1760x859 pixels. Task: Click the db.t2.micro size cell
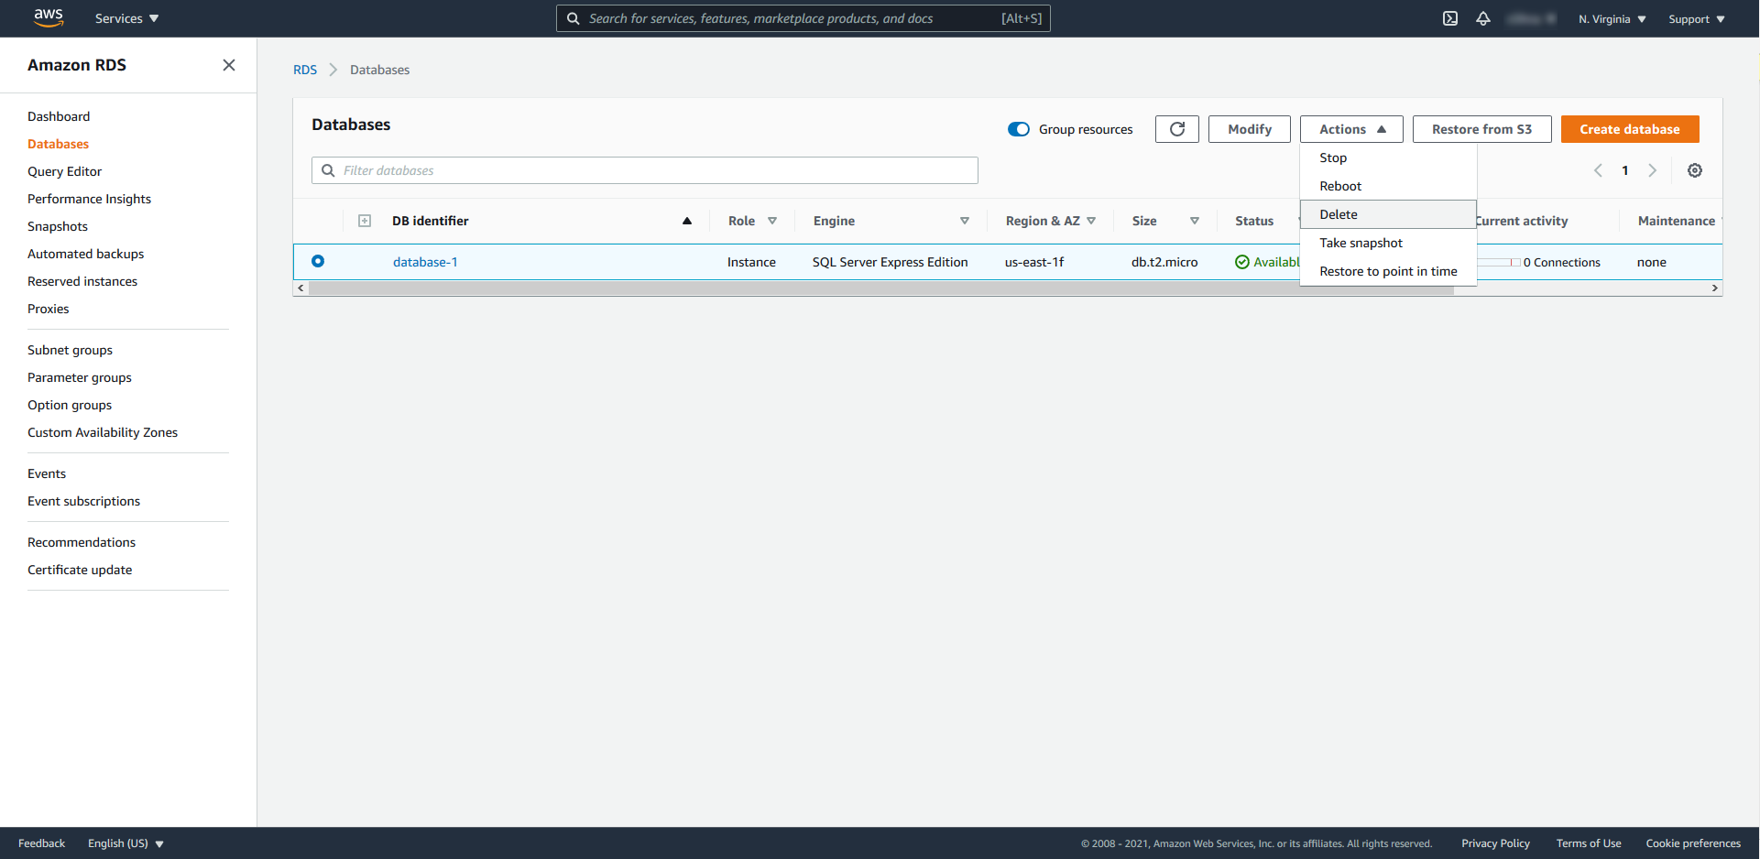coord(1164,262)
